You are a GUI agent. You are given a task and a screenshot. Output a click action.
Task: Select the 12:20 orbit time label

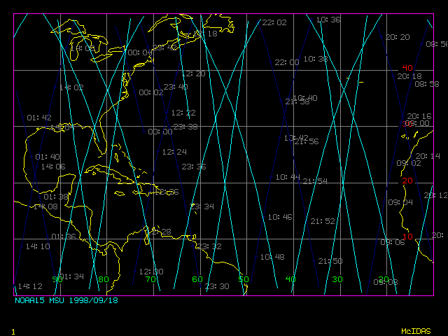(193, 73)
